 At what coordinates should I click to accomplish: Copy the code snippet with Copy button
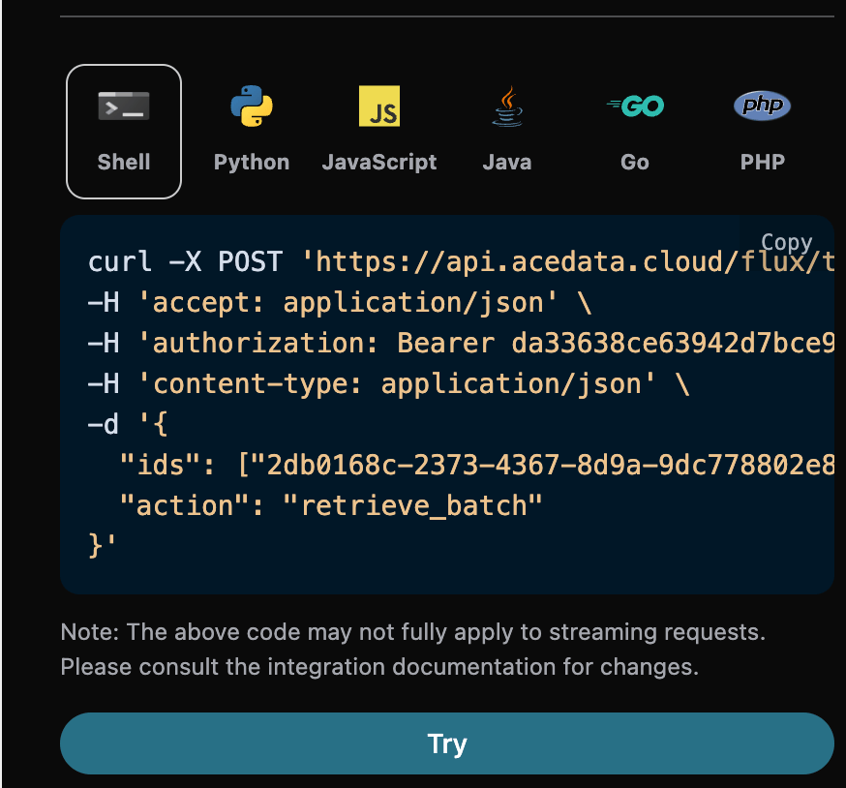coord(786,242)
